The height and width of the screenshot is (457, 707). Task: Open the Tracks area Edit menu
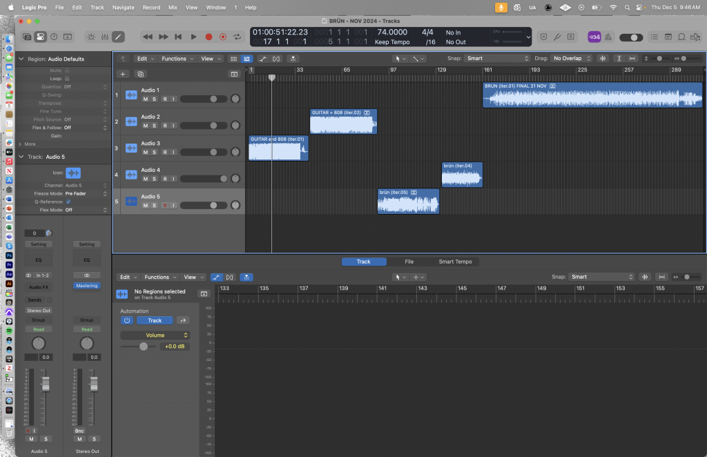coord(145,59)
